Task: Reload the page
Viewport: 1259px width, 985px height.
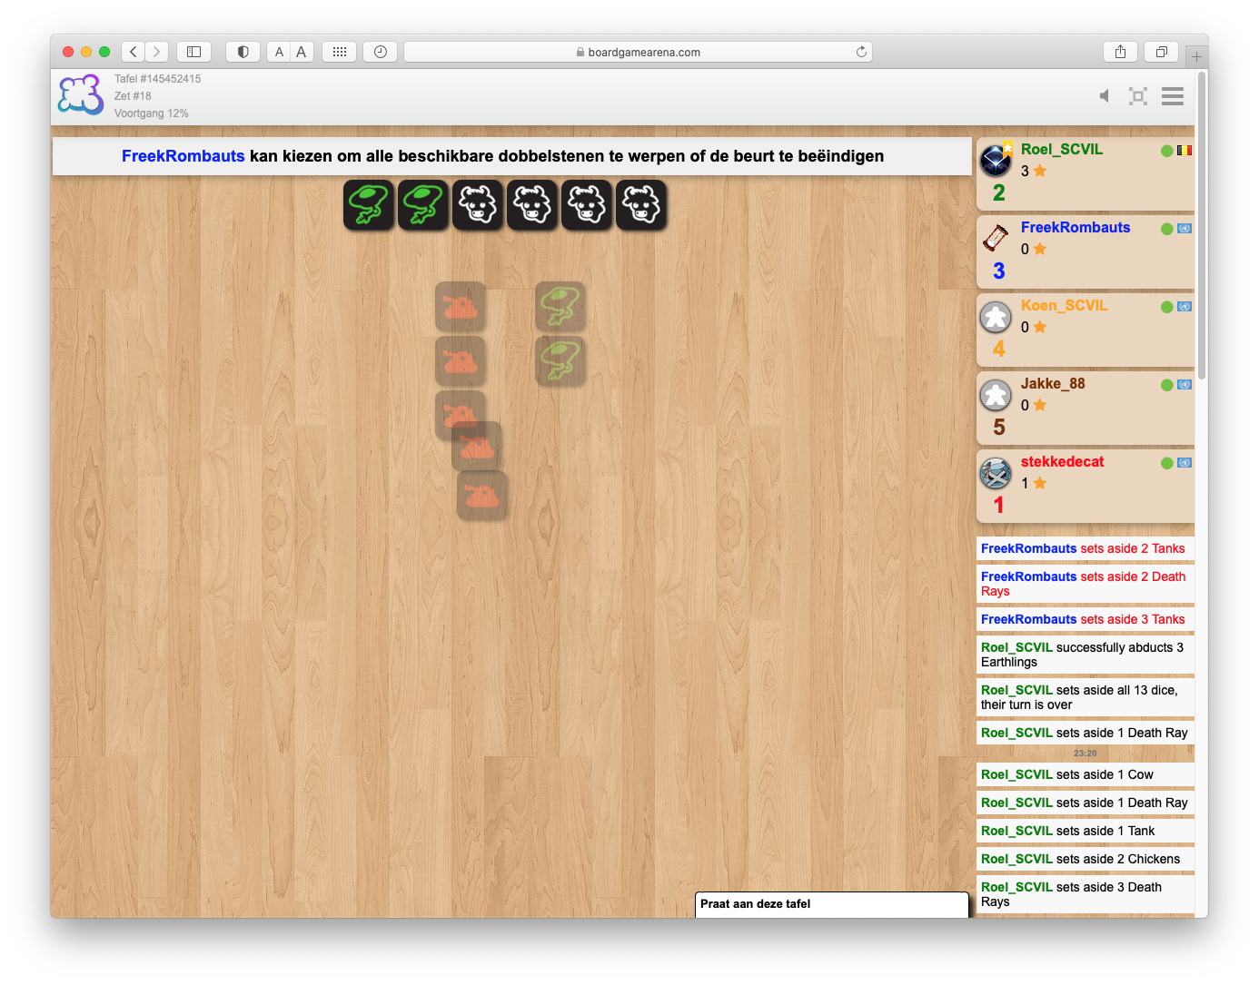Action: point(861,52)
